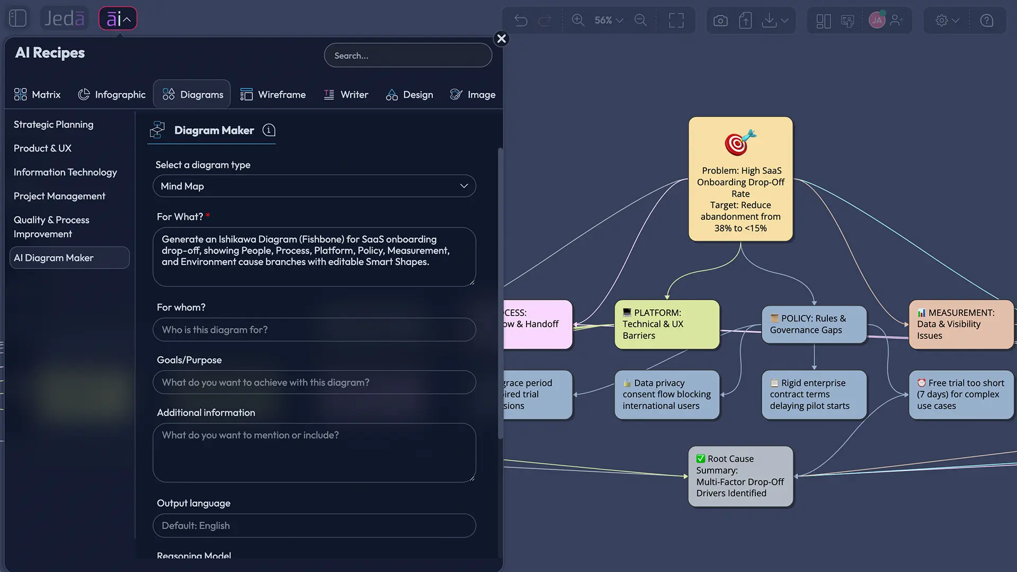1017x572 pixels.
Task: Select AI Diagram Maker category
Action: 69,257
